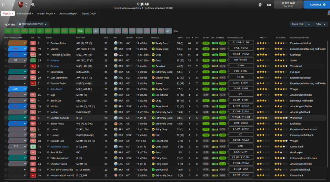Open the FM menu icon
The width and height of the screenshot is (330, 182).
269,5
